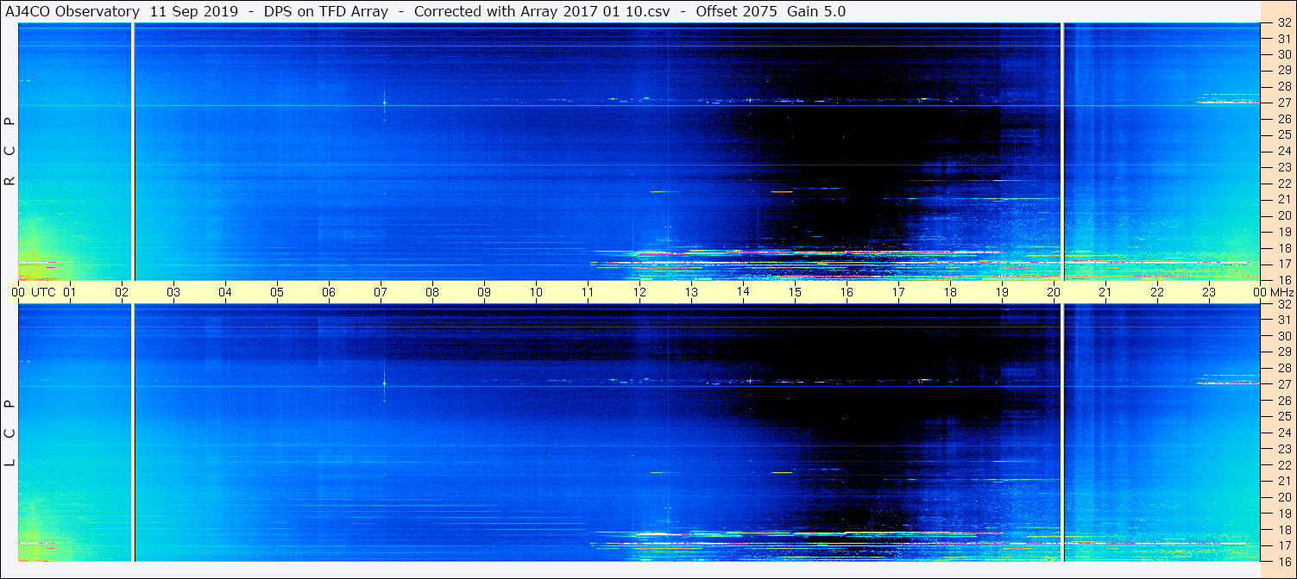1297x579 pixels.
Task: Click 'Corrected with Array 2017 01 10.csv' text
Action: [x=541, y=11]
